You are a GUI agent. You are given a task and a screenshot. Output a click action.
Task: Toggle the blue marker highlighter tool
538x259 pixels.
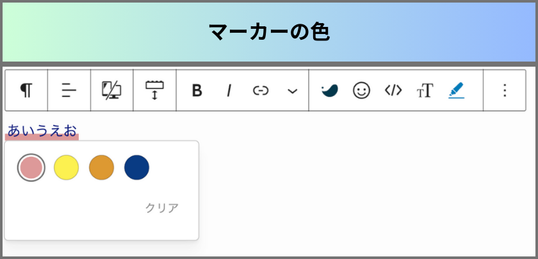click(x=456, y=90)
